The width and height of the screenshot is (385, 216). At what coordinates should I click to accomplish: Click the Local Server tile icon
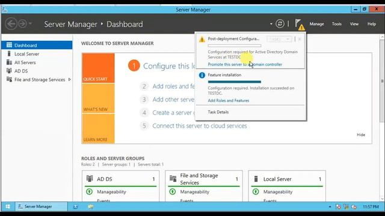pyautogui.click(x=256, y=179)
